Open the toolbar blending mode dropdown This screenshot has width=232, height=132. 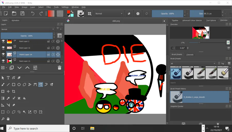[109, 14]
